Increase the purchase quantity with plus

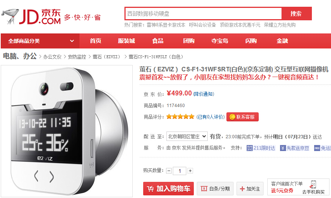[190, 171]
